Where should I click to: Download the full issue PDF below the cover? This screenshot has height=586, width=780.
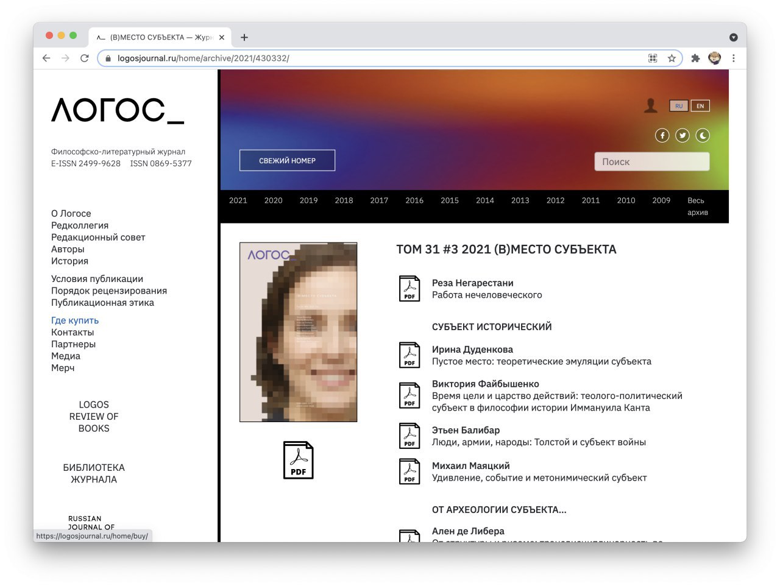coord(299,460)
